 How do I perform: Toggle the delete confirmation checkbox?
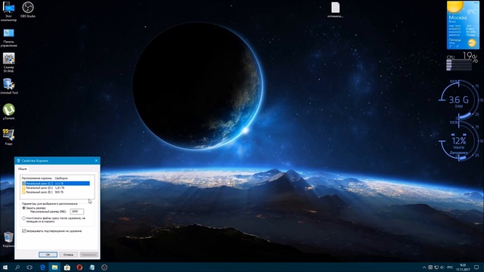pos(23,231)
